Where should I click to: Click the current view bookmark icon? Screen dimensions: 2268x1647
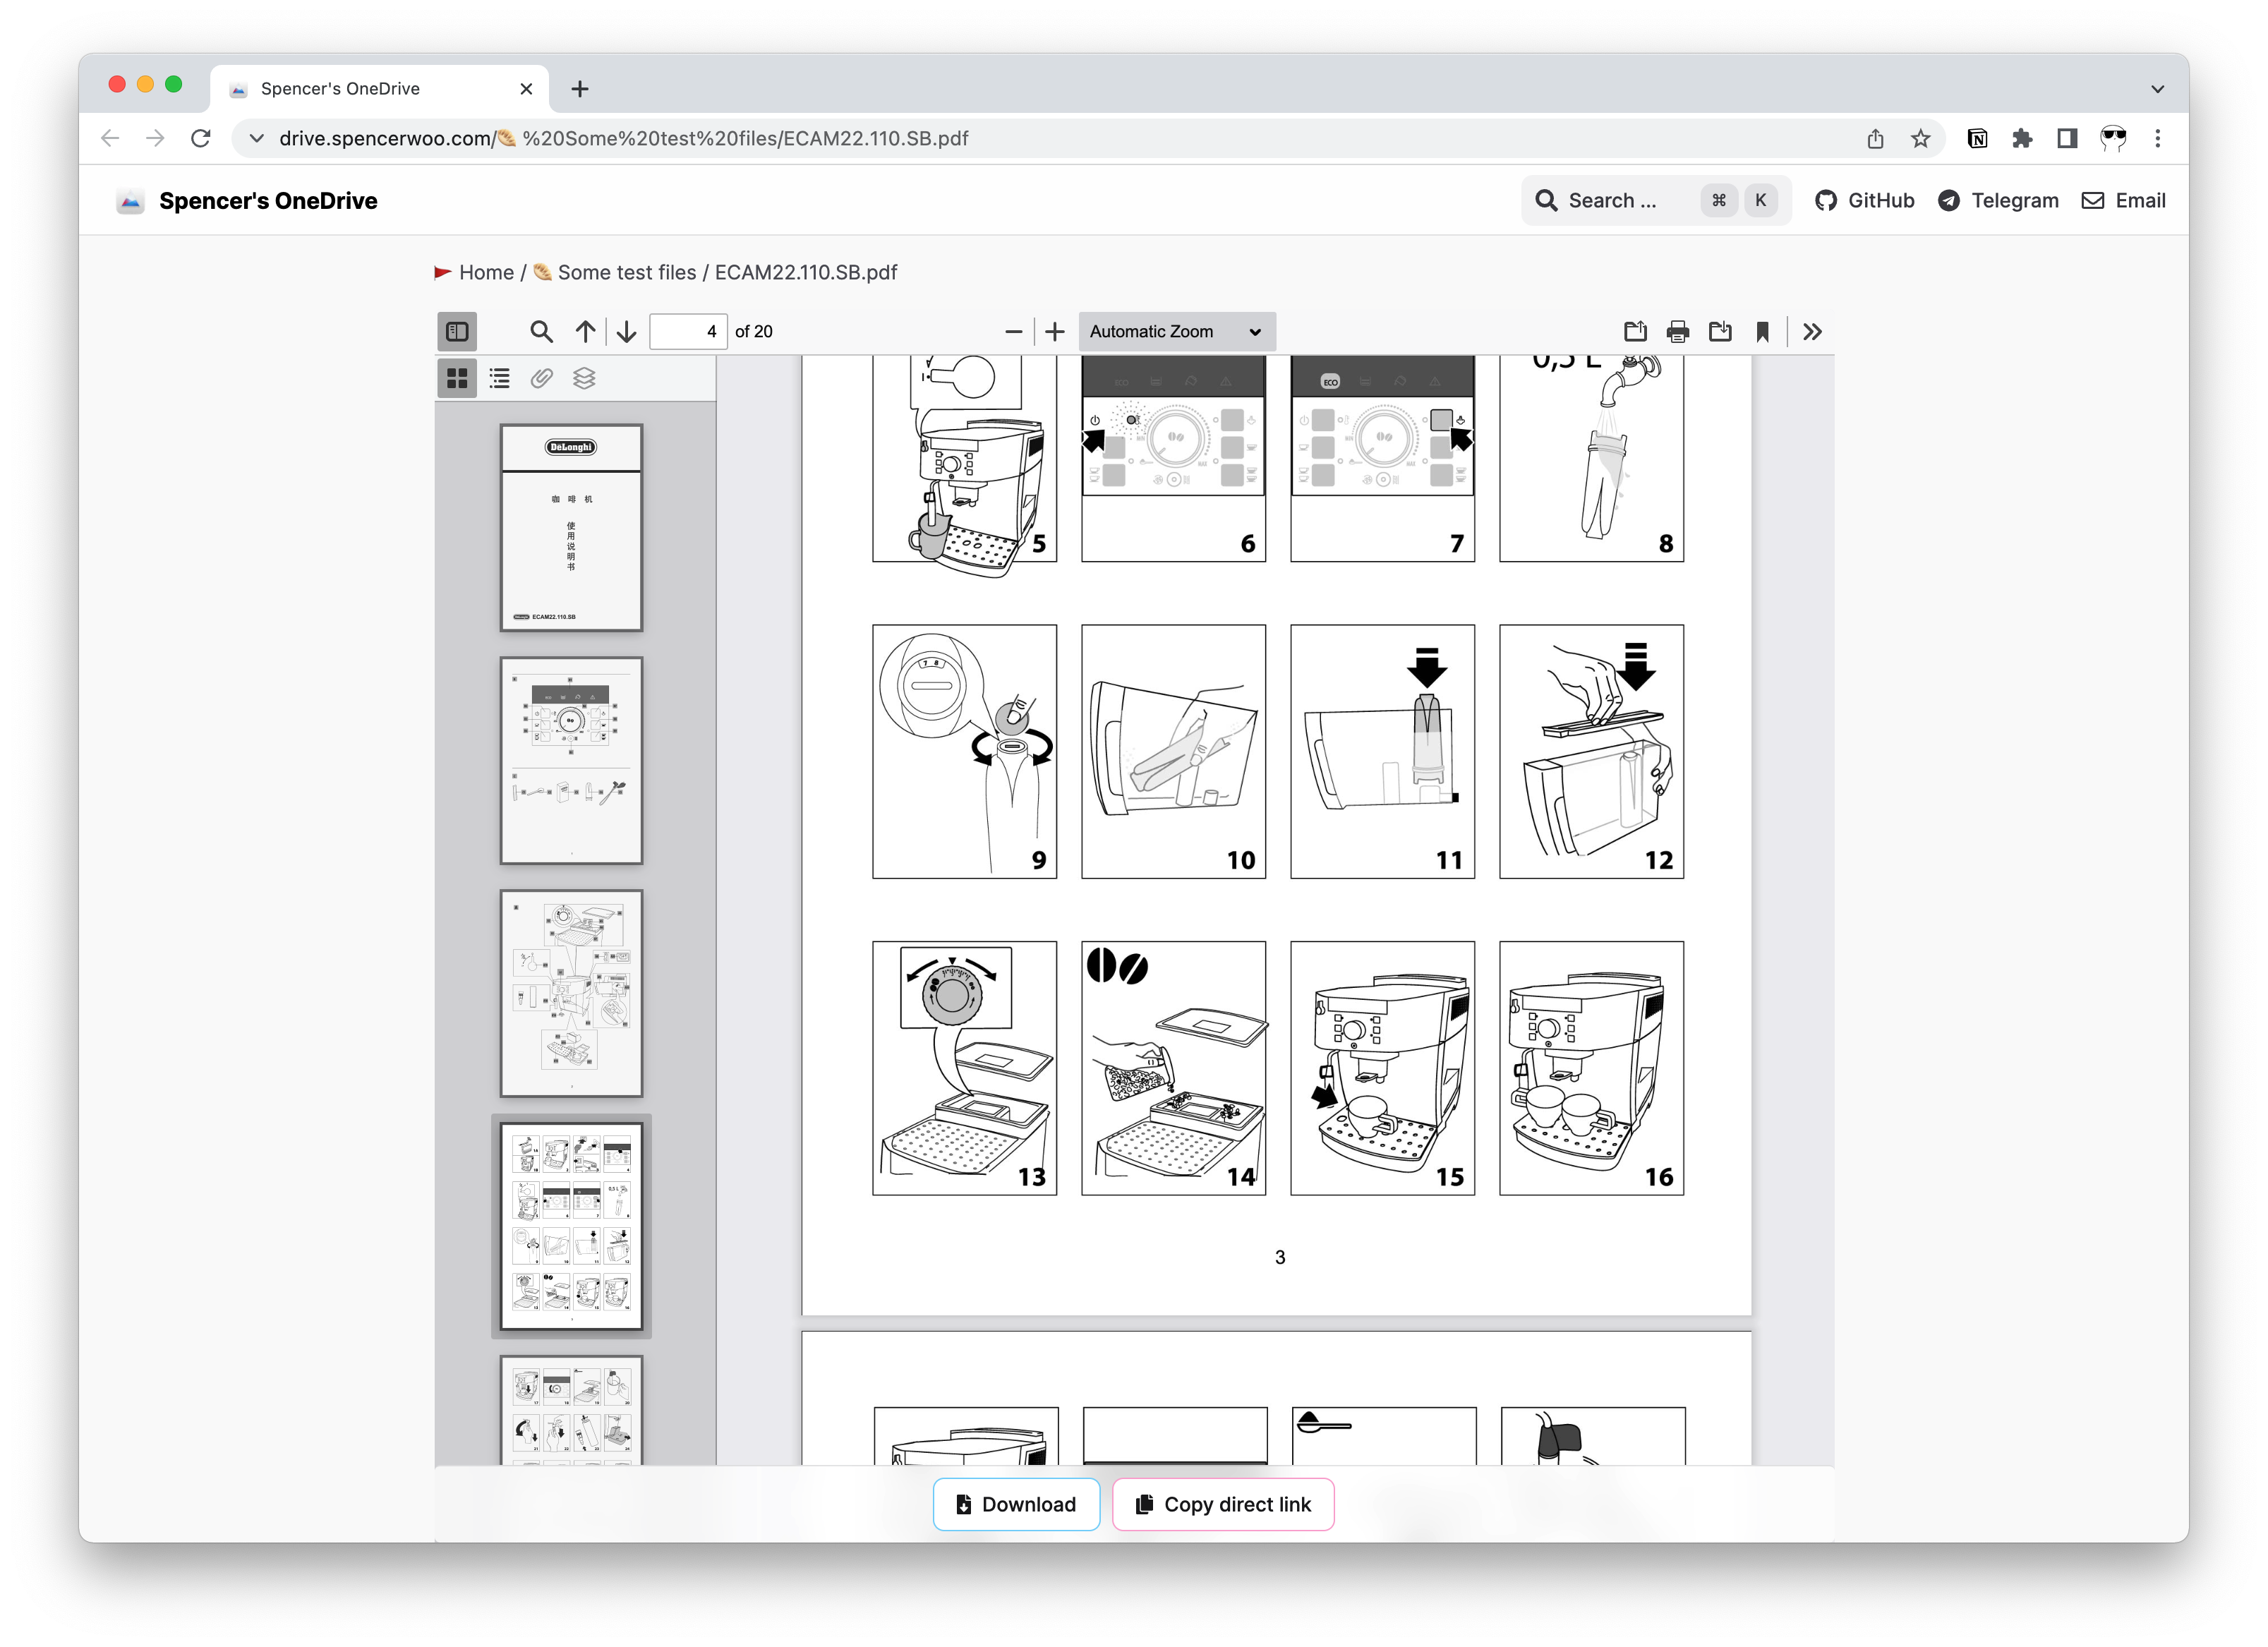point(1762,331)
